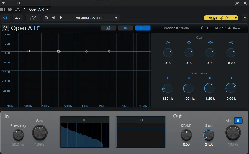Pin the FX 1 window
This screenshot has width=249, height=154.
[x=237, y=3]
